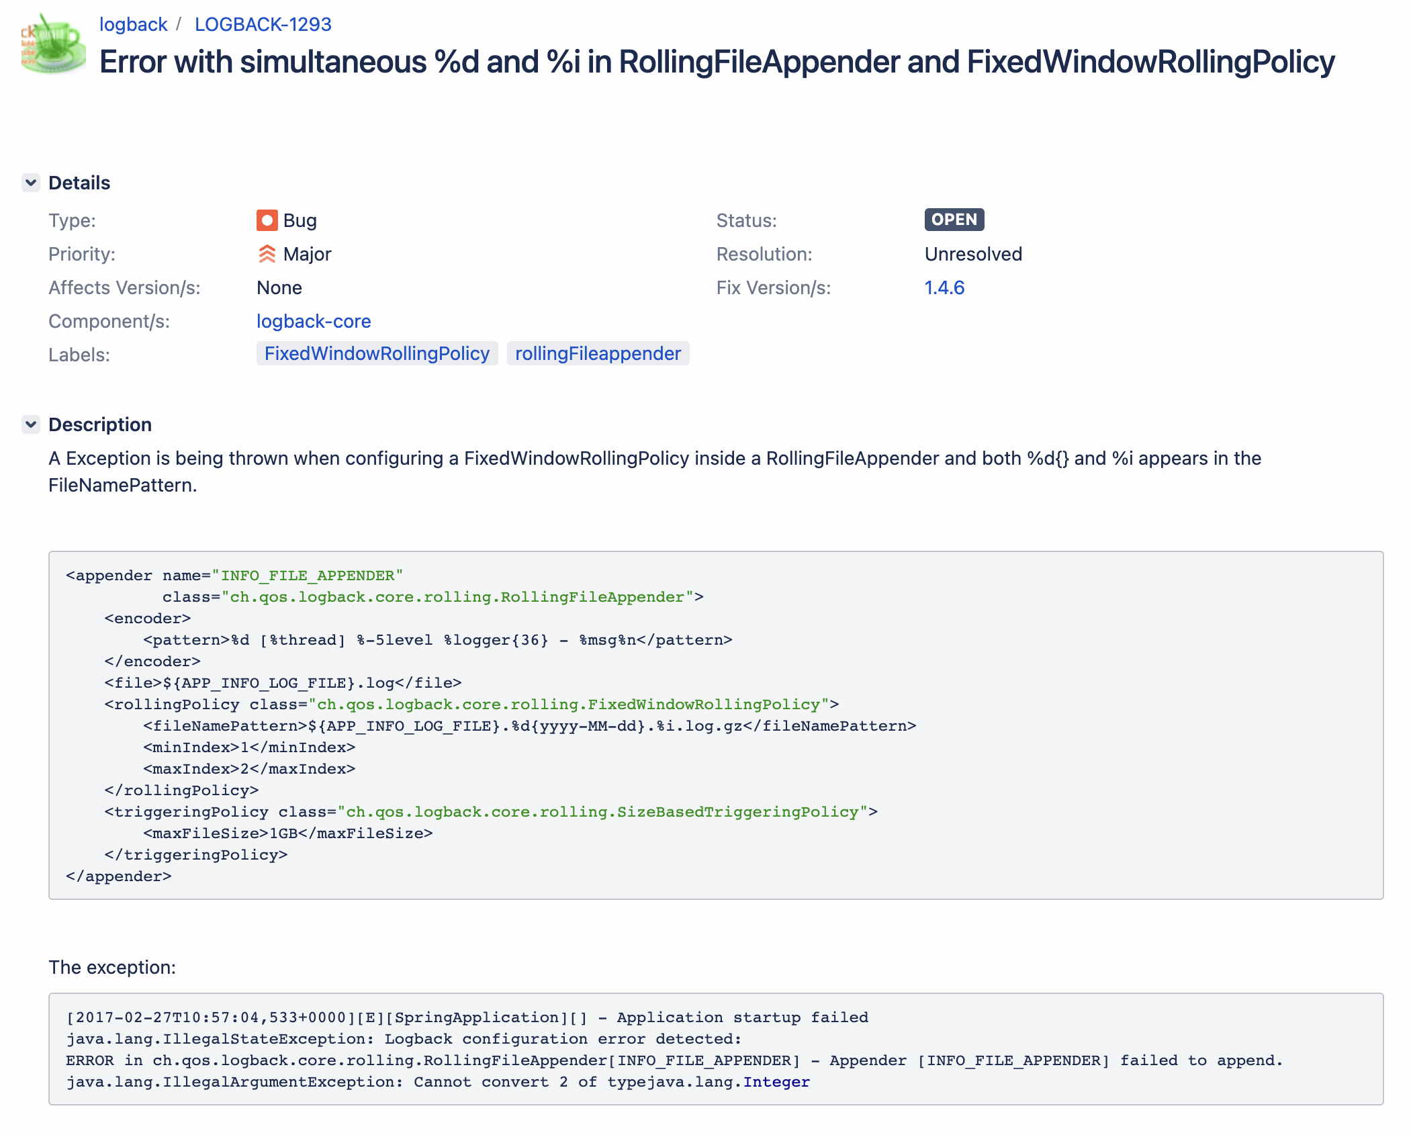Open Fix Version 1.4.6 link
This screenshot has width=1413, height=1135.
[944, 287]
